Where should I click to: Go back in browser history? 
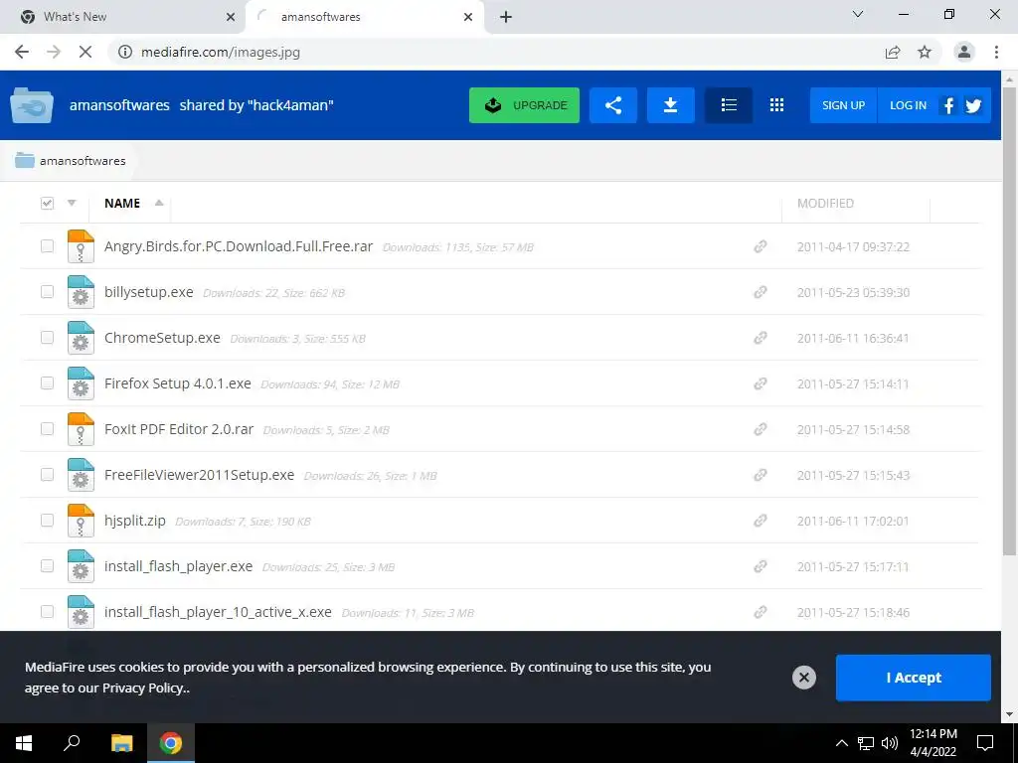[x=22, y=52]
